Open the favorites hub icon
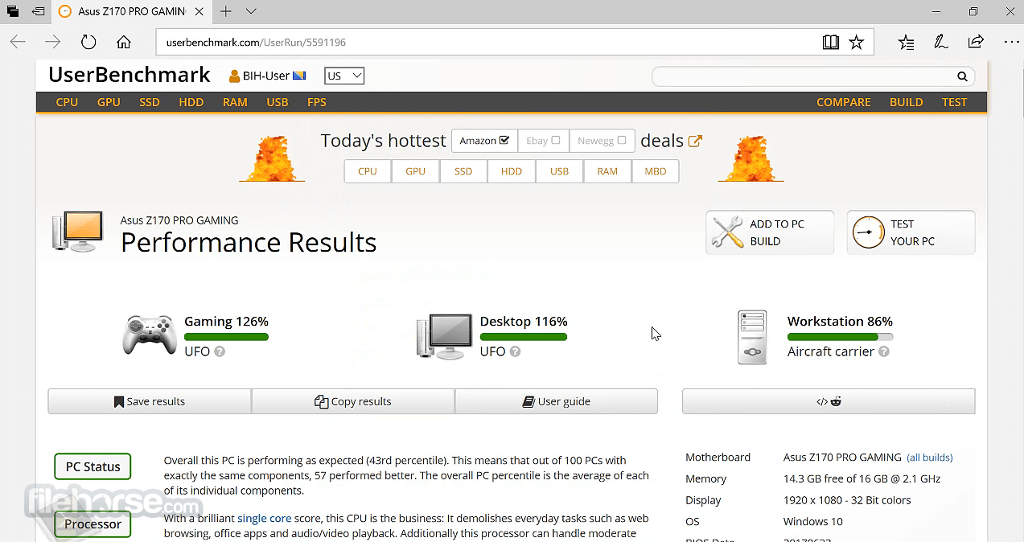 click(906, 42)
